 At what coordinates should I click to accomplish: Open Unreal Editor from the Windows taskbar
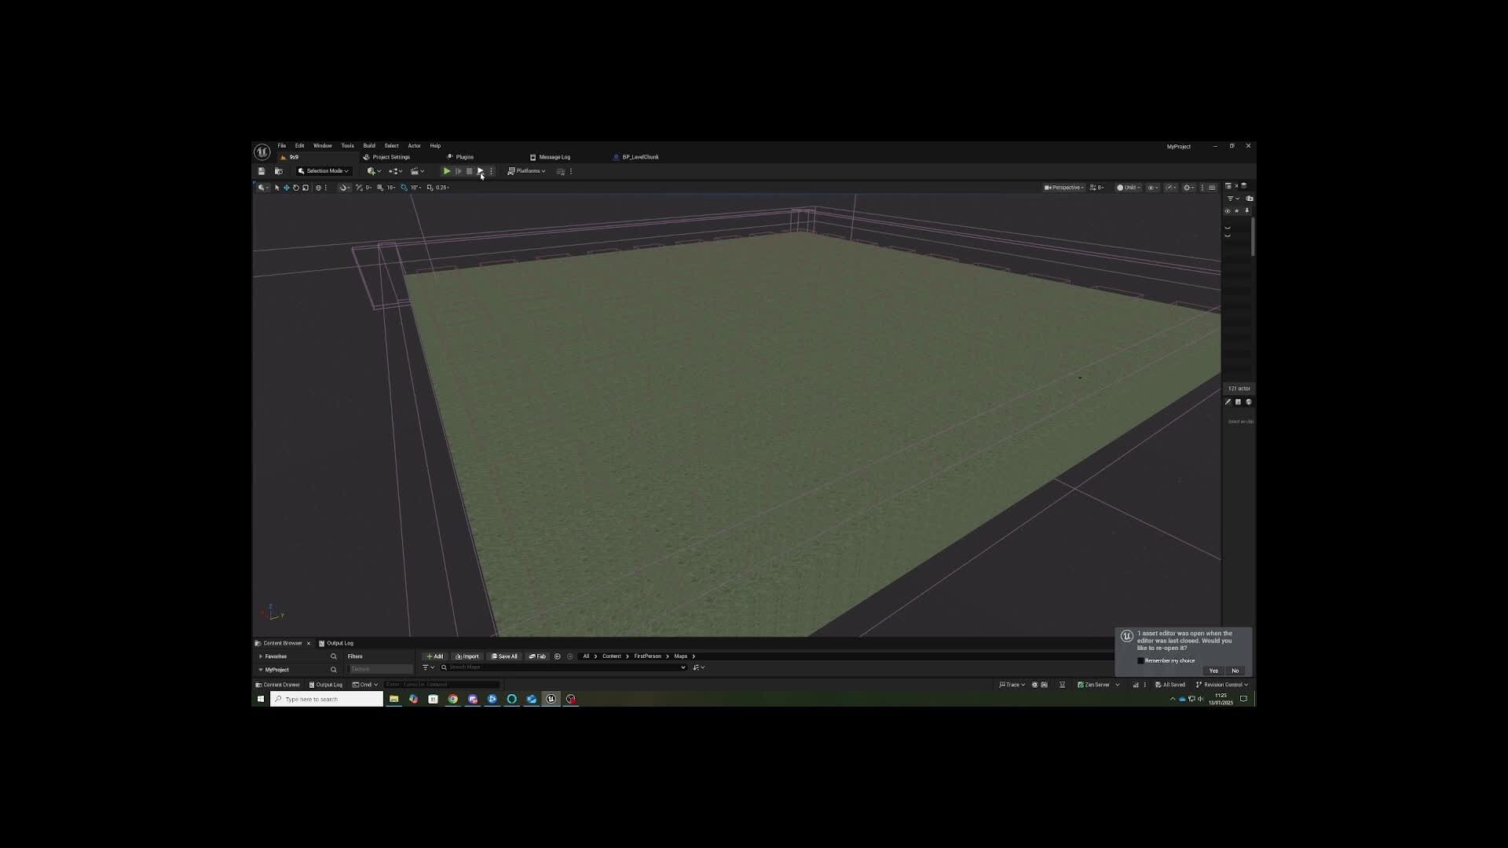pos(551,699)
